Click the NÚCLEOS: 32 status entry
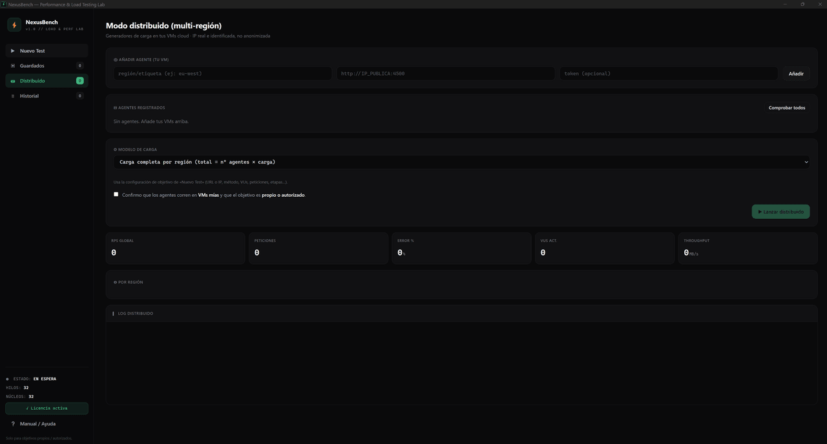Image resolution: width=827 pixels, height=444 pixels. (20, 396)
